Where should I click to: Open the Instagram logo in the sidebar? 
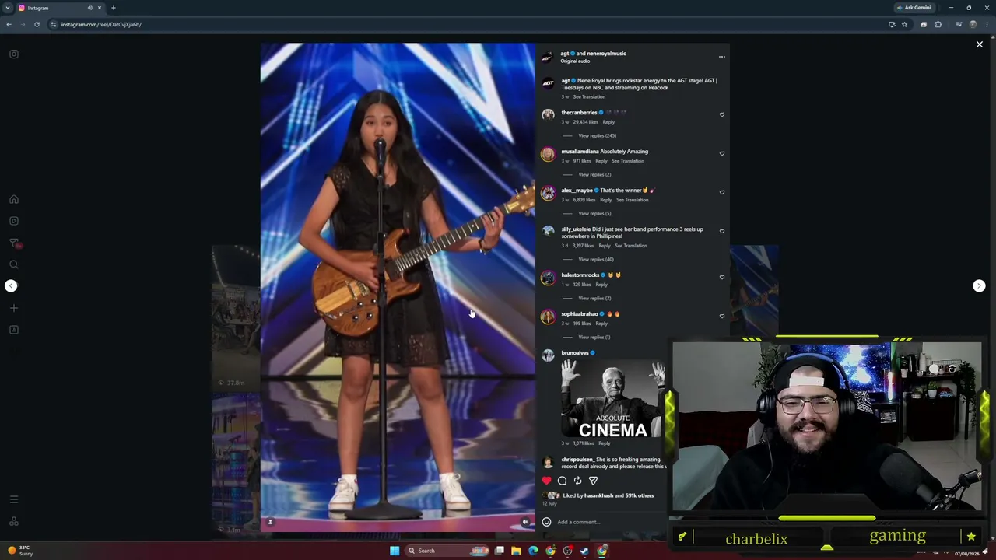pos(14,54)
